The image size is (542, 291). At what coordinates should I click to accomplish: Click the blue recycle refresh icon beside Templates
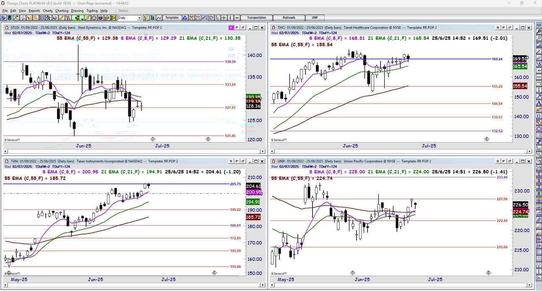(185, 18)
